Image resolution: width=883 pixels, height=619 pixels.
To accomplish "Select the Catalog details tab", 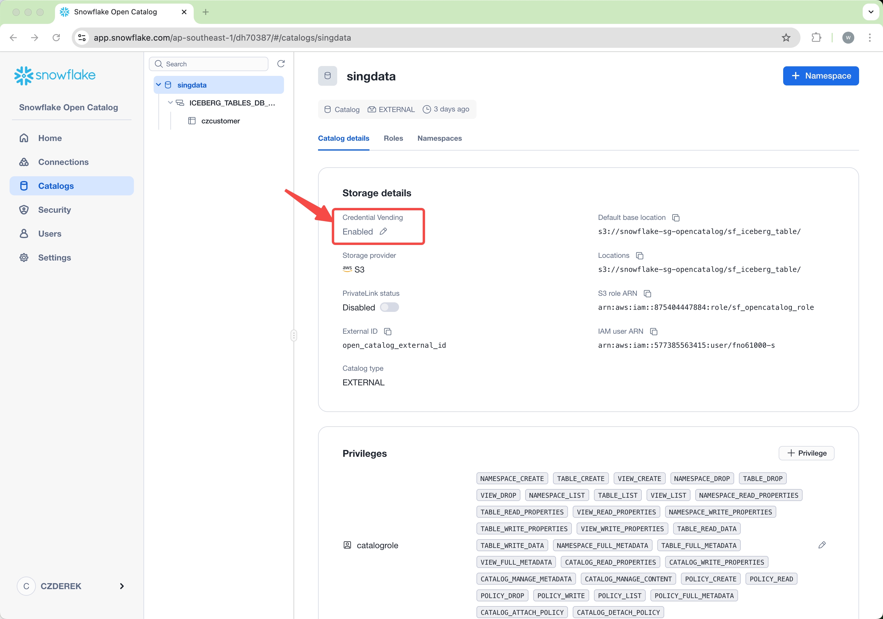I will pyautogui.click(x=343, y=138).
